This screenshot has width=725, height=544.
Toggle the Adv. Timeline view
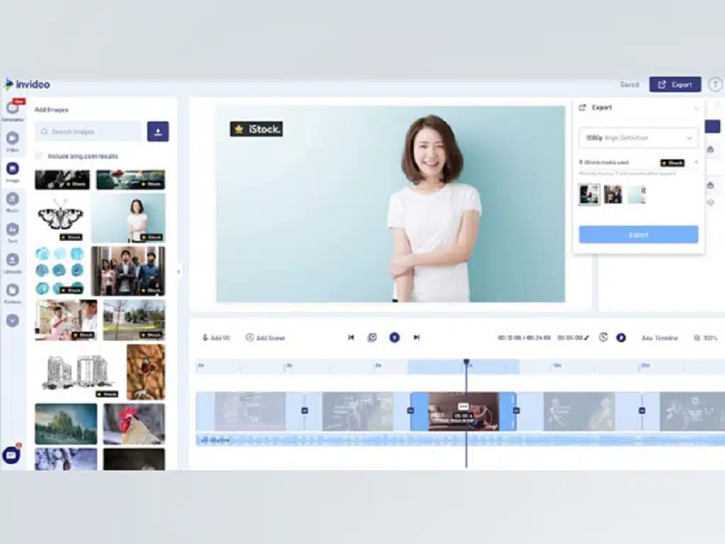click(658, 338)
